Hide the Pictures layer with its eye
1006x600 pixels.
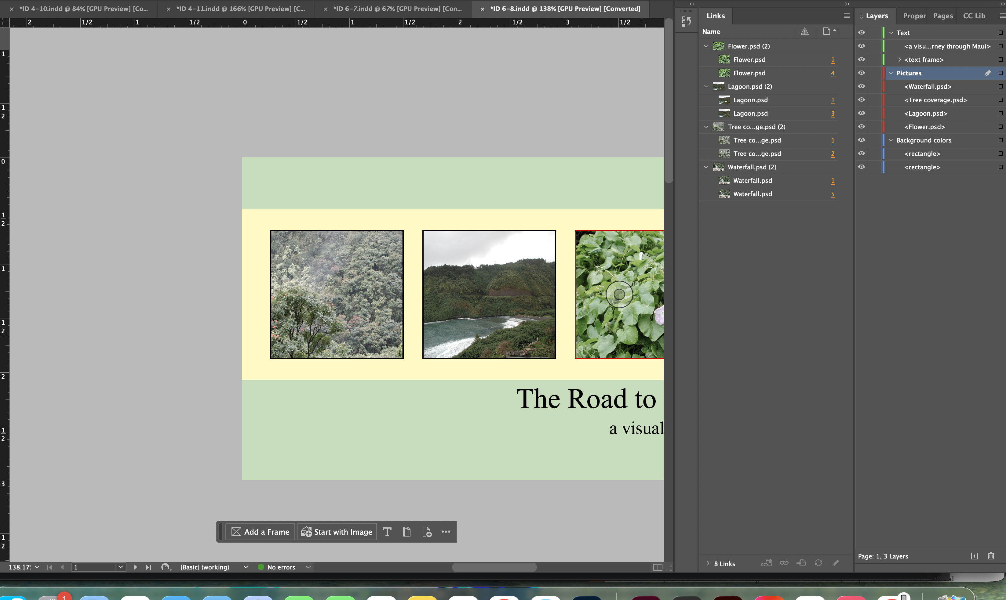862,73
